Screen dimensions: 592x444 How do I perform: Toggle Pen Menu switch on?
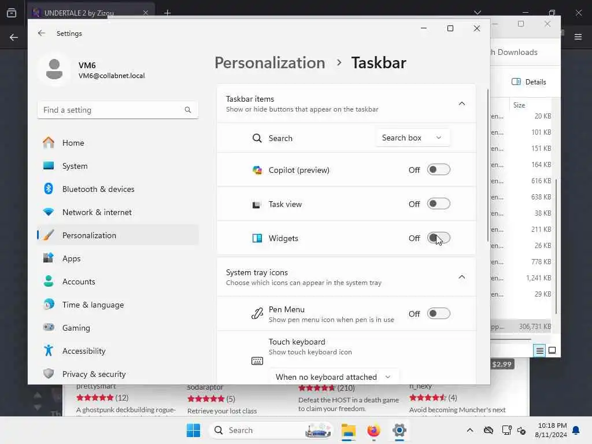438,313
